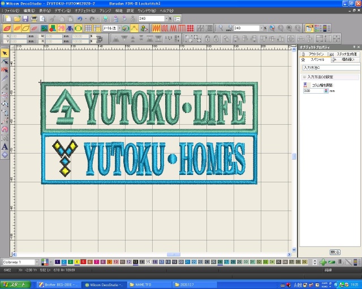This screenshot has height=289, width=362.
Task: Select the arrow Select Object tool
Action: (5, 54)
